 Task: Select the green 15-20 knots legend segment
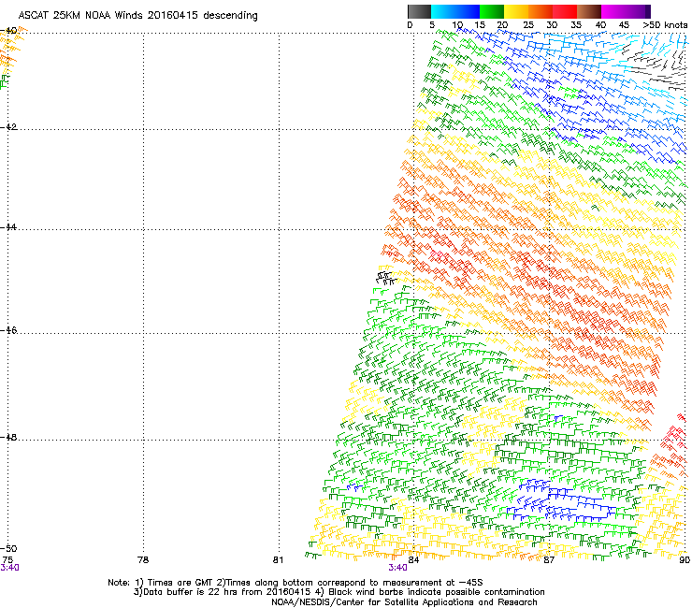click(x=492, y=11)
